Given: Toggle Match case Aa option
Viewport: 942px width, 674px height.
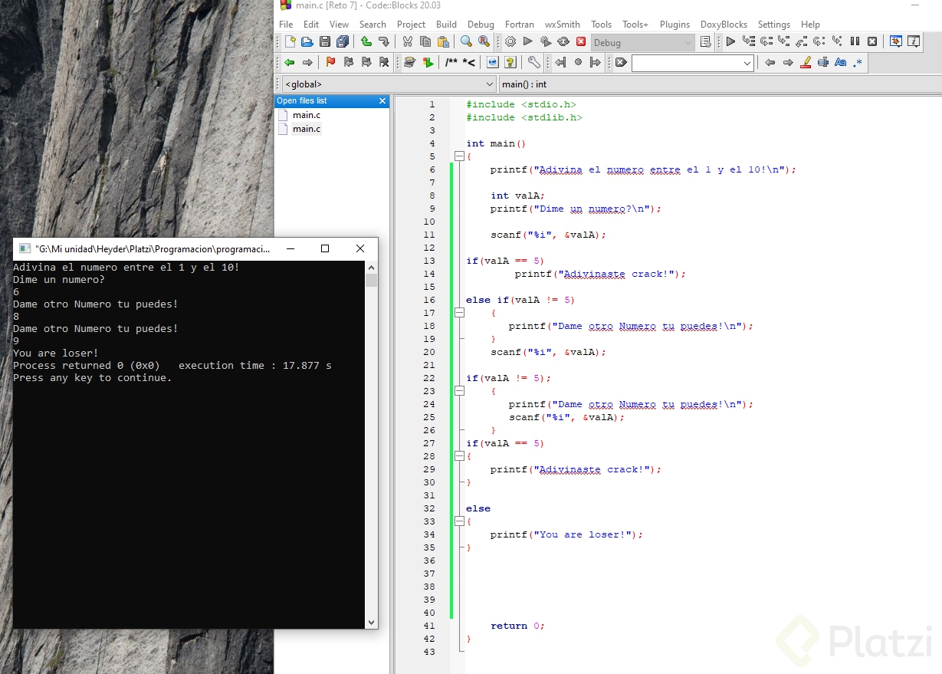Looking at the screenshot, I should [x=841, y=63].
